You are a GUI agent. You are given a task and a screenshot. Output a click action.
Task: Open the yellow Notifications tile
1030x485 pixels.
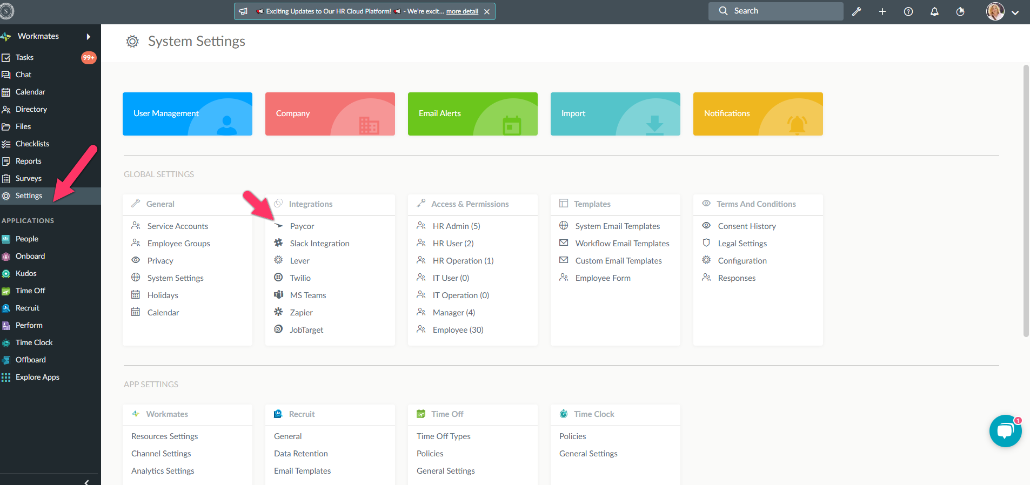[758, 114]
